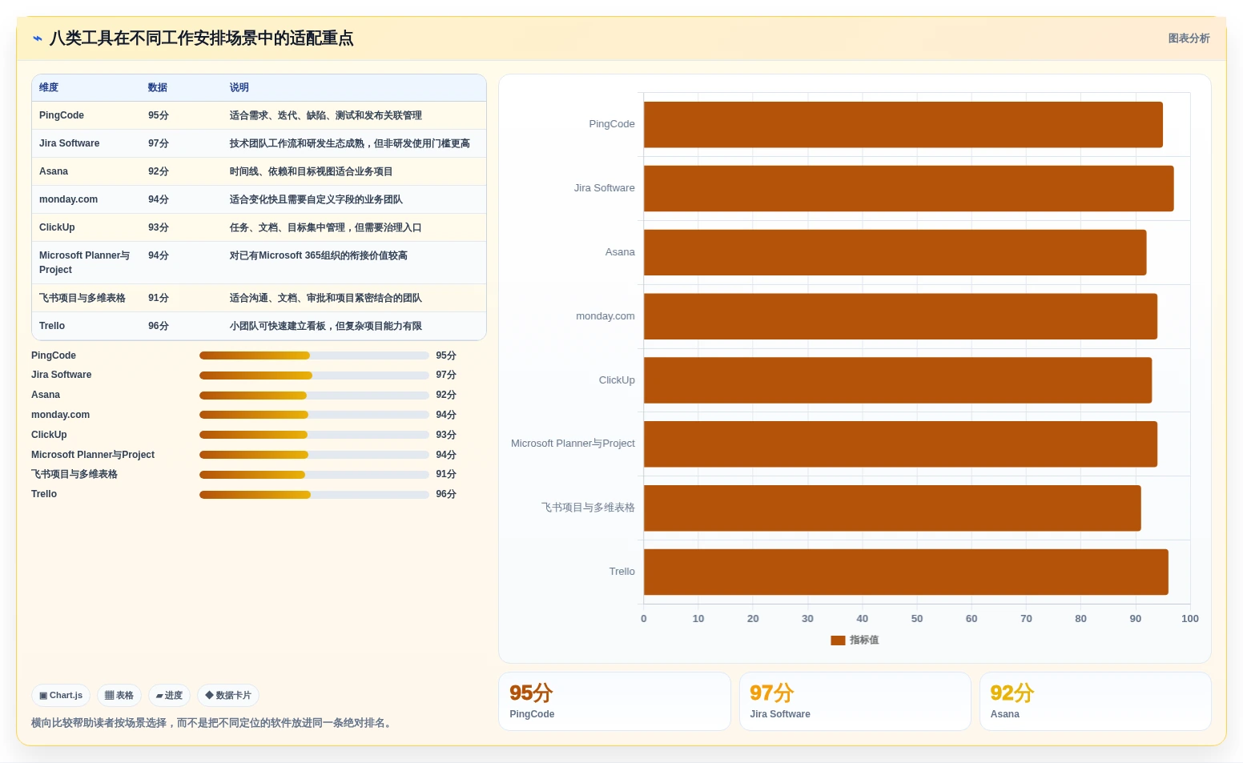Click the 指标值 legend label
Screen dimensions: 1243x763
point(864,641)
